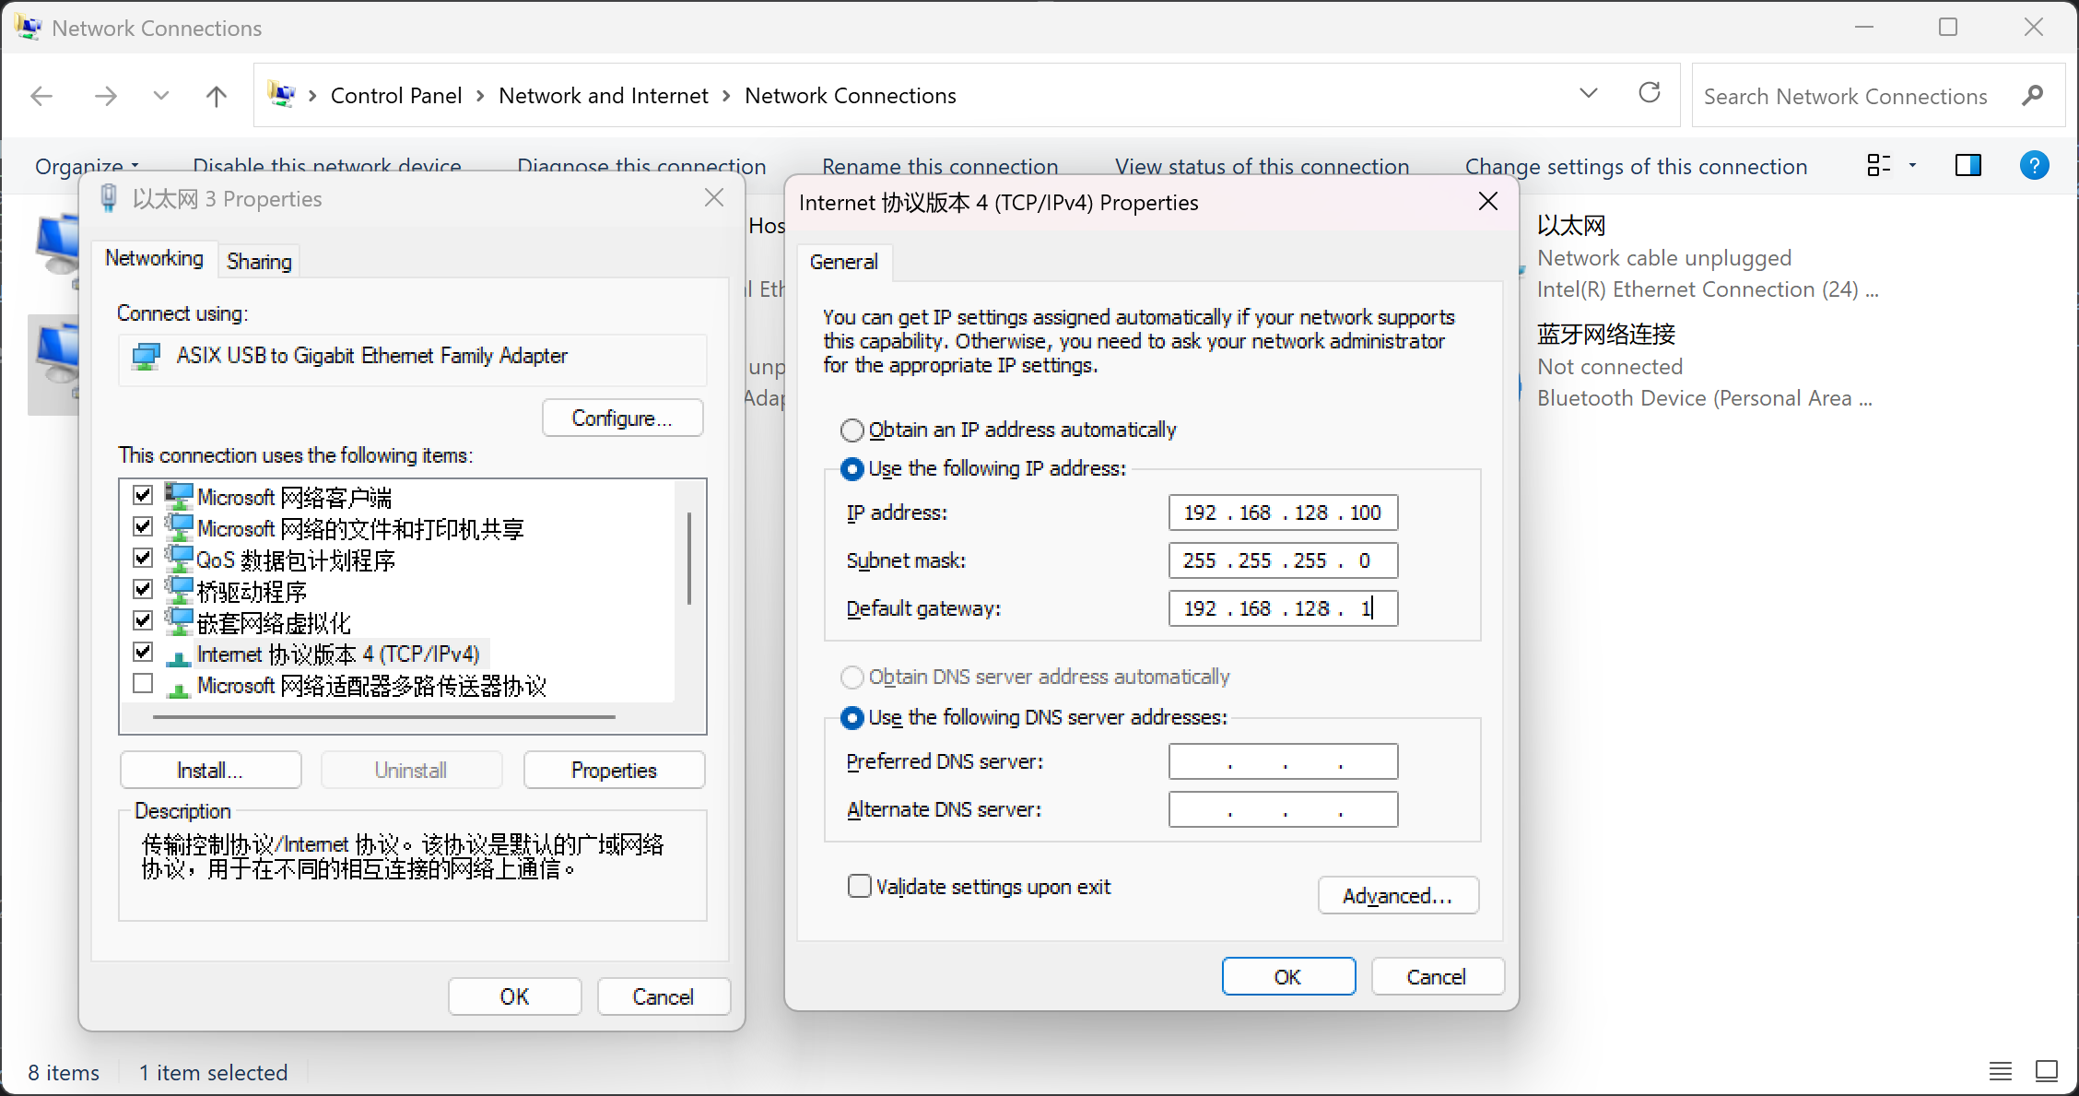Switch to list view in the status bar
Image resolution: width=2079 pixels, height=1096 pixels.
2000,1071
